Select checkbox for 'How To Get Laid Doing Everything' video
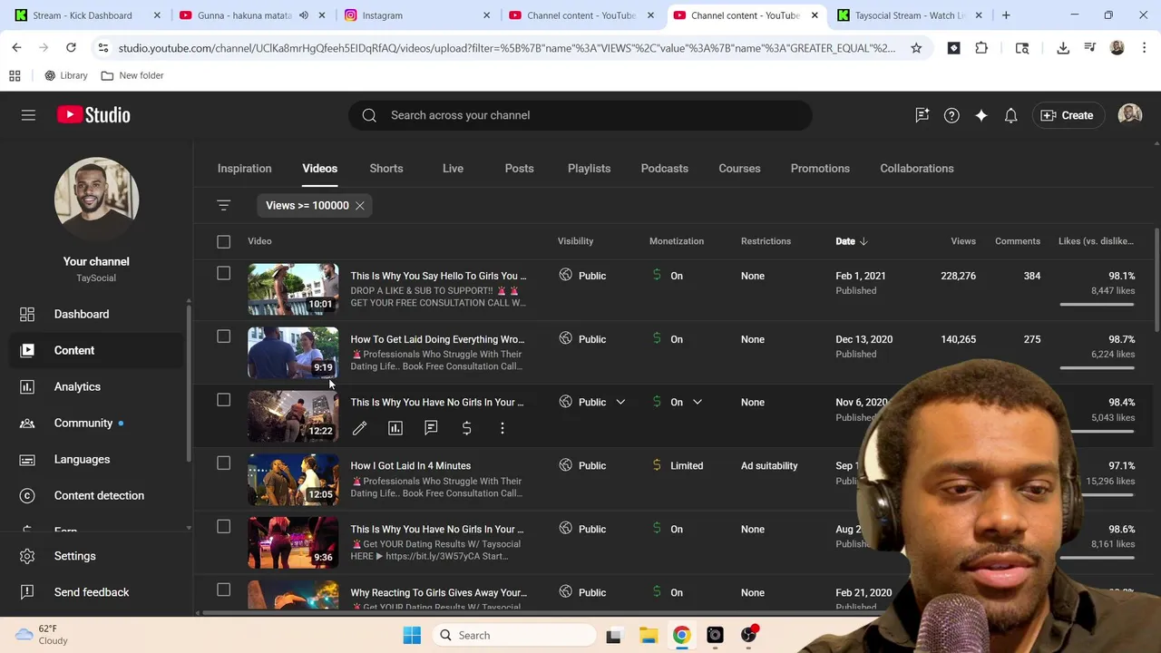 tap(223, 336)
